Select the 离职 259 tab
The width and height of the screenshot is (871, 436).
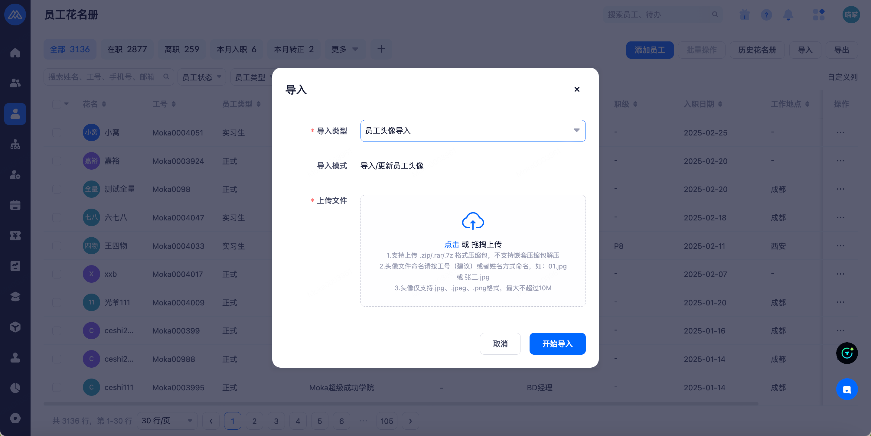(x=182, y=49)
